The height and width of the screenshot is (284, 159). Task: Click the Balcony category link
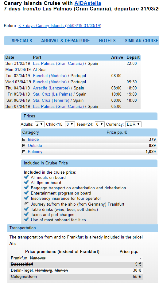35,152
